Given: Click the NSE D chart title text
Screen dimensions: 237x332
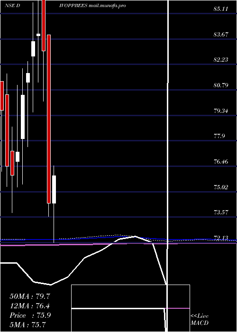Looking at the screenshot, I should [x=12, y=6].
